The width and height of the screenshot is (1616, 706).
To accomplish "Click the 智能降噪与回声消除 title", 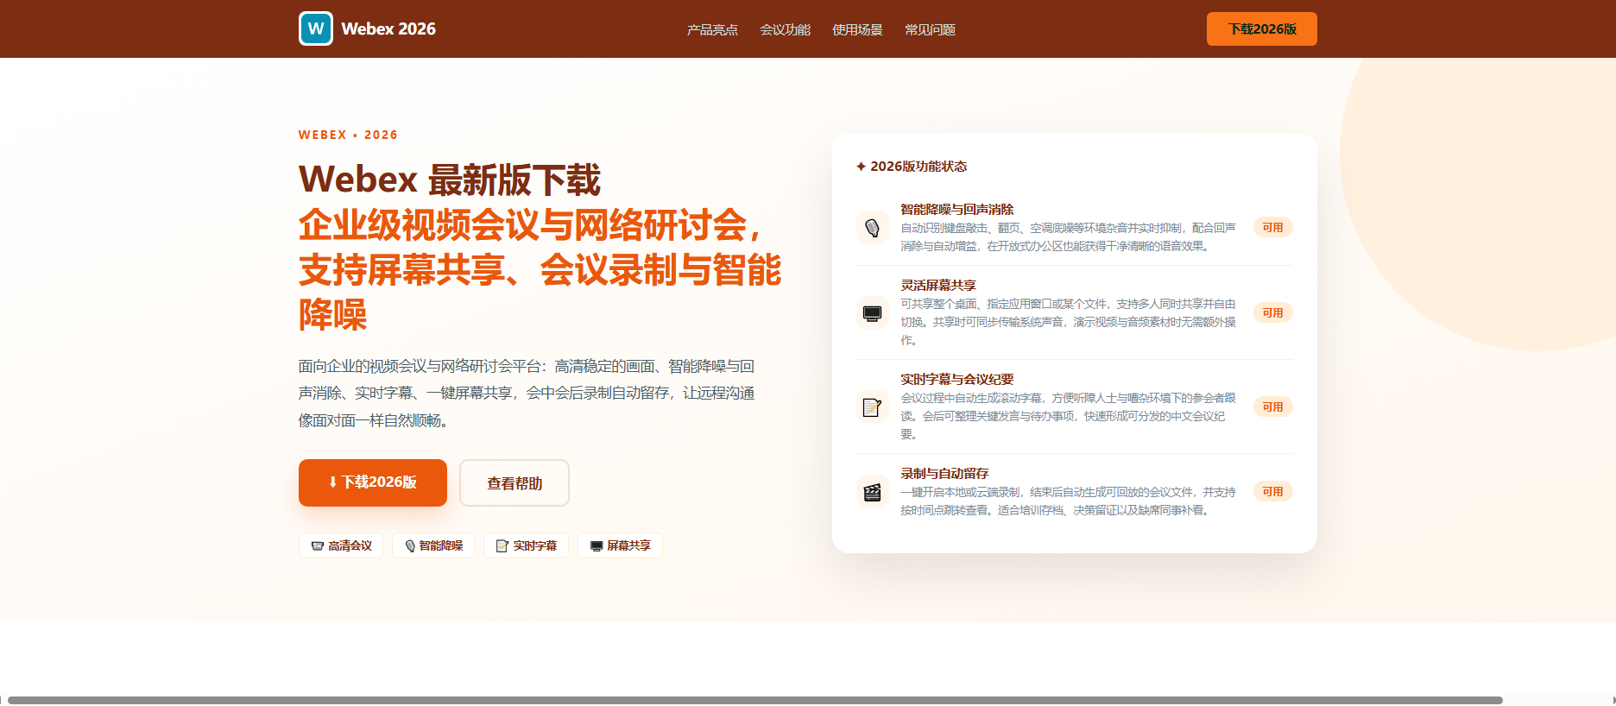I will point(956,209).
